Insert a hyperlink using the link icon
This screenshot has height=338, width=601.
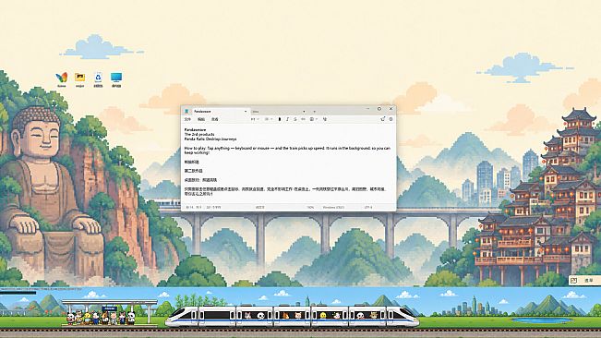coord(303,119)
